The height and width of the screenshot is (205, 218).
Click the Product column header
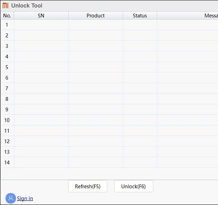point(95,15)
